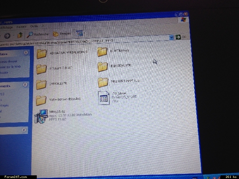Image resolution: width=239 pixels, height=179 pixels.
Task: Close the Explorer window
Action: coord(186,14)
